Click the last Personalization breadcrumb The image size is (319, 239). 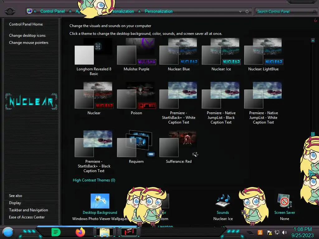(159, 12)
